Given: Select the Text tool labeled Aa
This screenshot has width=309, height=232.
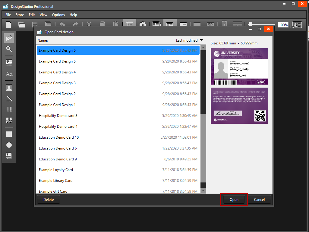Looking at the screenshot, I should 9,74.
